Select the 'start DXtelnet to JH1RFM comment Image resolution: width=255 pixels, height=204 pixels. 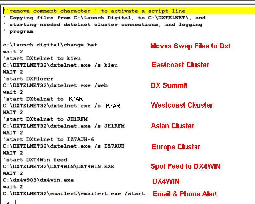point(45,119)
